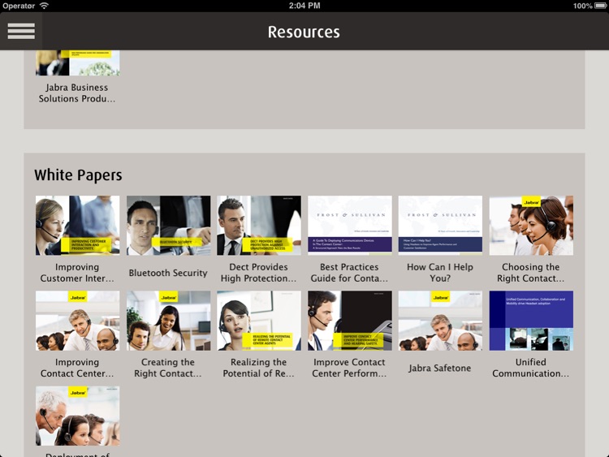Viewport: 609px width, 457px height.
Task: Tap the Operator carrier label
Action: point(19,6)
